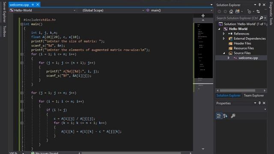The image size is (274, 154).
Task: Pin the welcome.cpp tab
Action: [x=33, y=5]
